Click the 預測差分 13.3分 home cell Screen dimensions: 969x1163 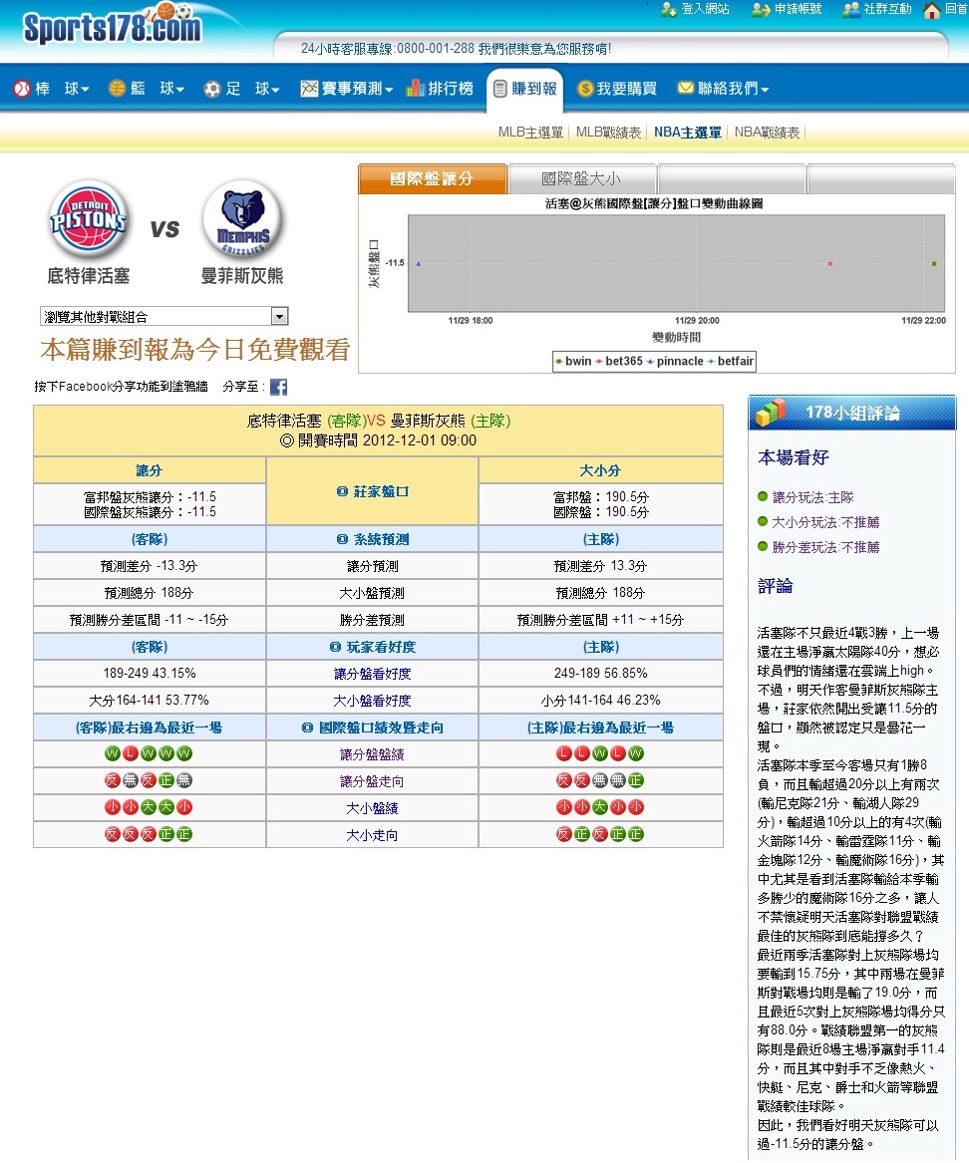click(x=601, y=566)
